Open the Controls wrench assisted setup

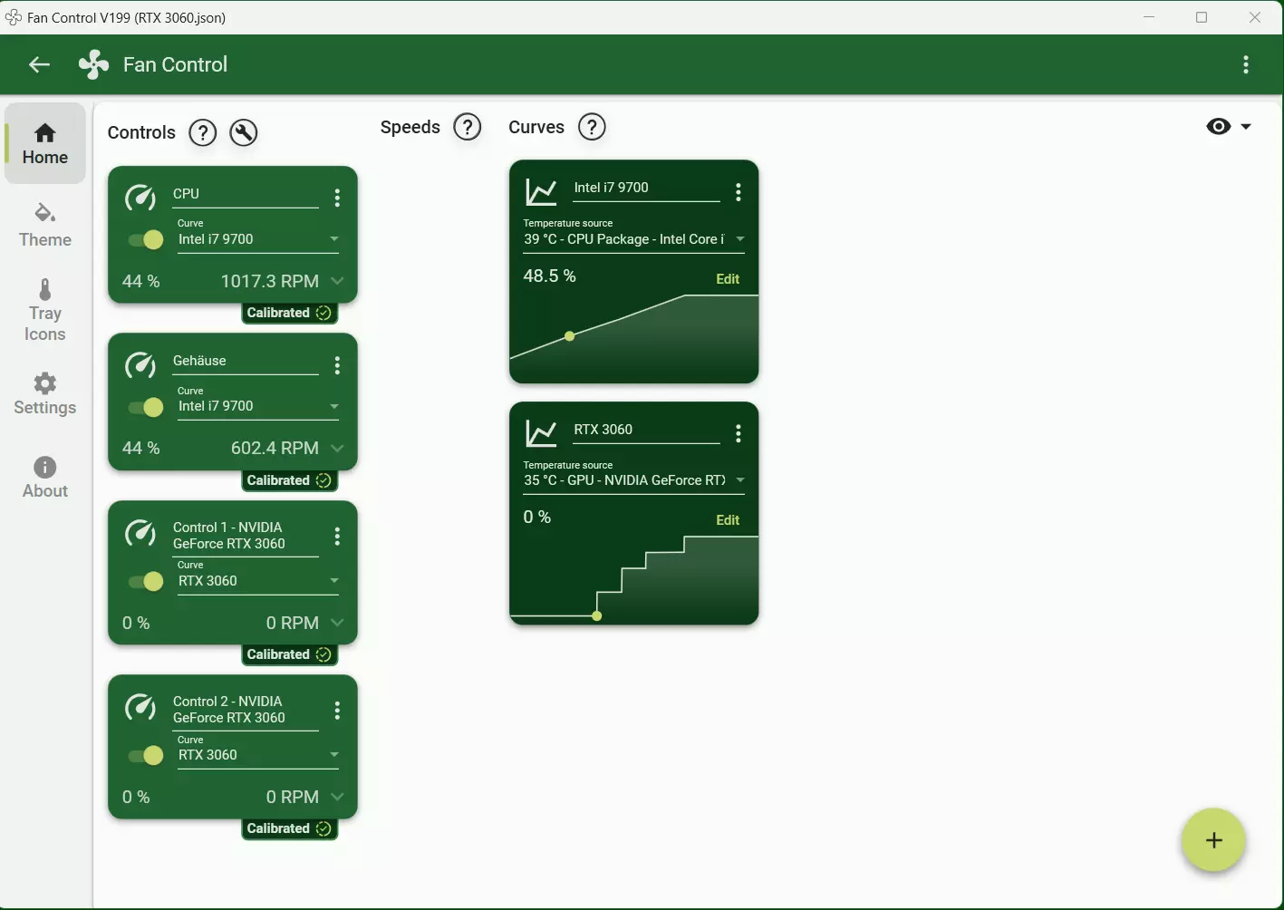tap(243, 132)
